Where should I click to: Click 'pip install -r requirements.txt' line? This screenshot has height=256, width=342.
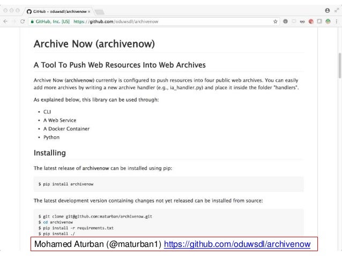coord(76,228)
